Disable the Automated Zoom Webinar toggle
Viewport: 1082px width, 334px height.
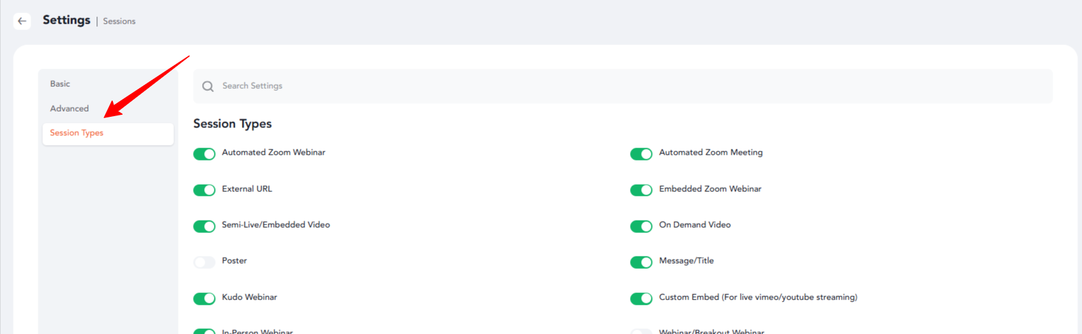point(204,154)
